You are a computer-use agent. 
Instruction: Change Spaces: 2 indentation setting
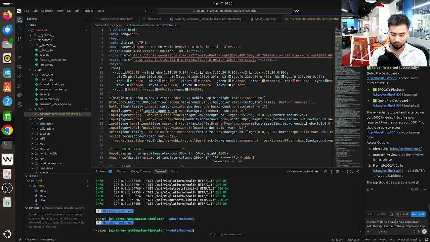click(x=353, y=239)
